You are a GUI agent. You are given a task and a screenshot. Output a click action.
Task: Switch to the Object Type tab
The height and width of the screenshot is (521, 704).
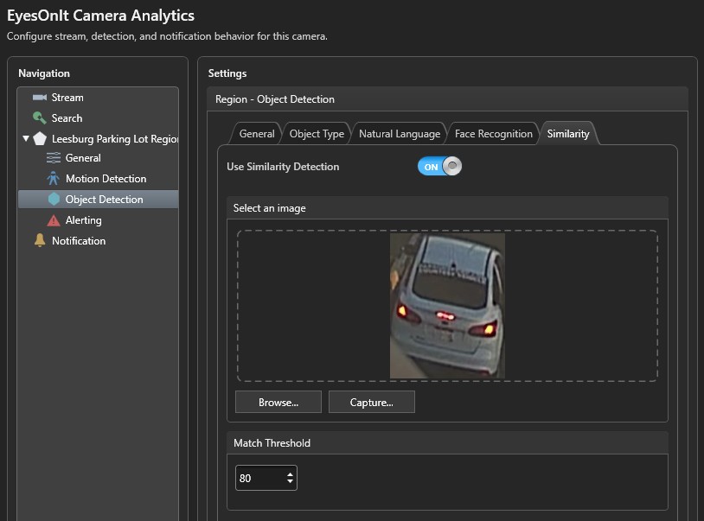pyautogui.click(x=317, y=134)
